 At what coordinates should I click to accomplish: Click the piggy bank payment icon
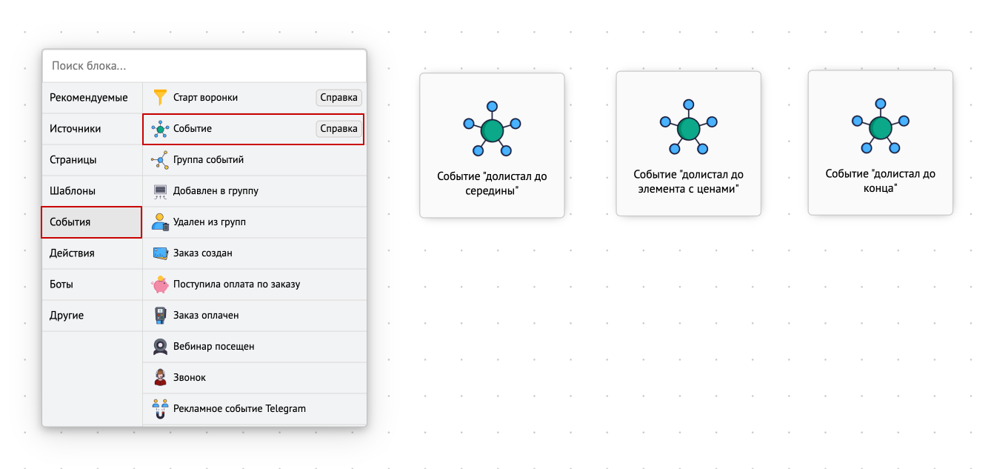pos(160,285)
